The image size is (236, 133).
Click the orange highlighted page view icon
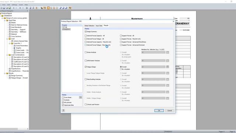click(48, 8)
